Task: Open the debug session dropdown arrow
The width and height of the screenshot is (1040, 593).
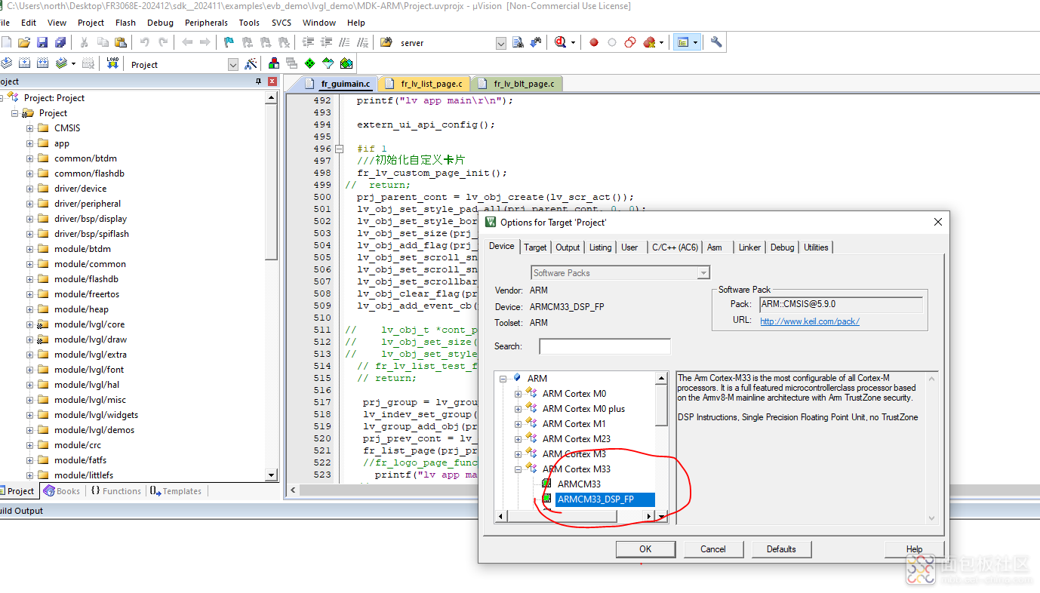Action: tap(573, 43)
